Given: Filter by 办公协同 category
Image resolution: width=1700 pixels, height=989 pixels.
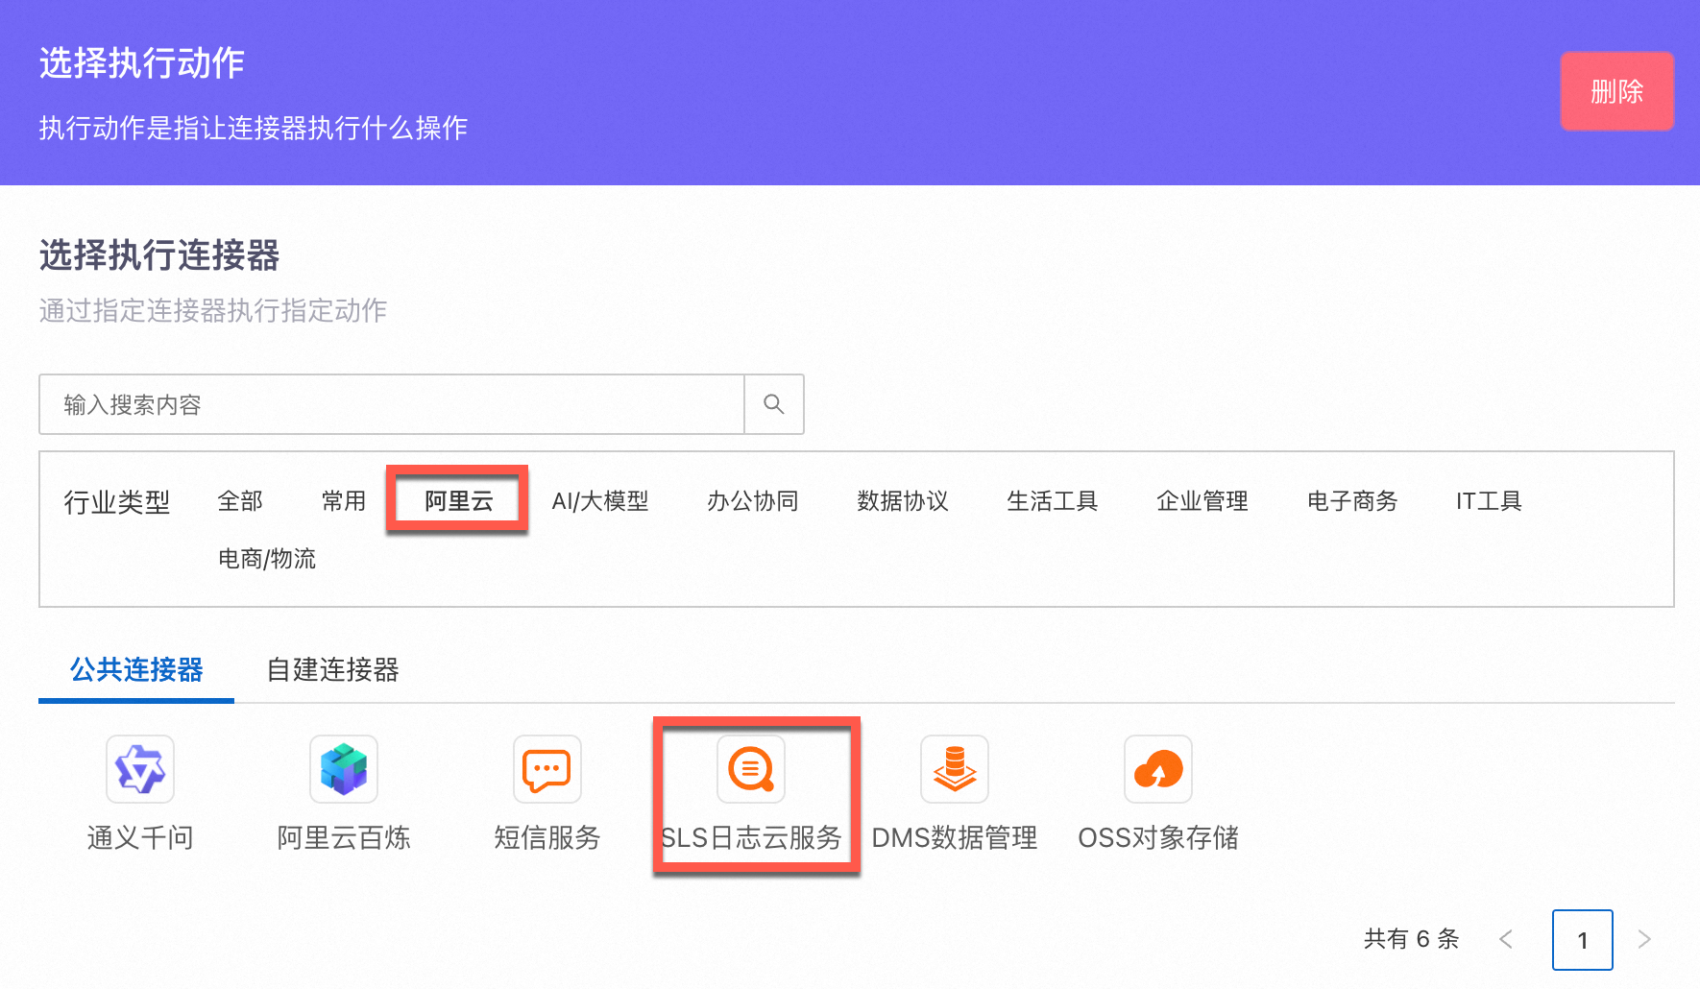Looking at the screenshot, I should click(753, 500).
